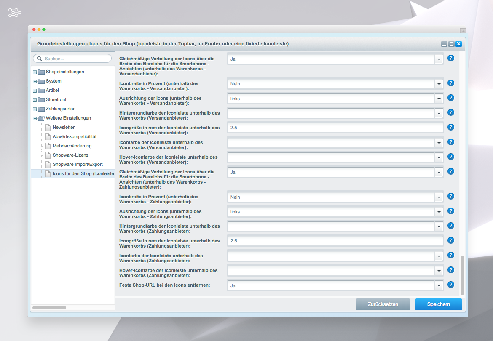The width and height of the screenshot is (493, 341).
Task: Open Feste Shop-URL entfernen dropdown
Action: pos(439,286)
